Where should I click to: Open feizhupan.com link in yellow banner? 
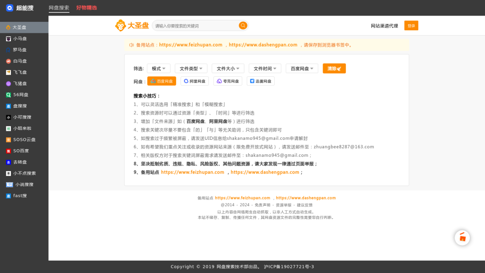click(190, 45)
